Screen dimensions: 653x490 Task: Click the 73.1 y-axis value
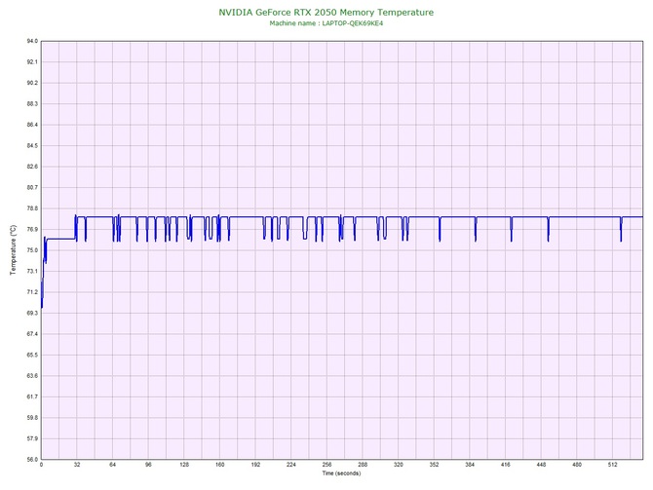tap(32, 272)
